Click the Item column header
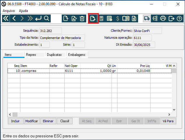Screen dimensions: 185x140 (35, 66)
